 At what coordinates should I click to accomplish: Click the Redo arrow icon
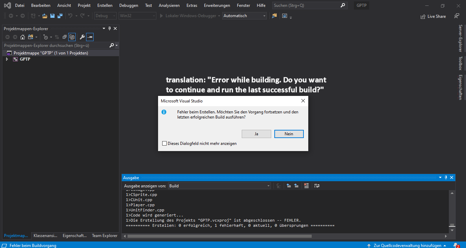pos(82,16)
